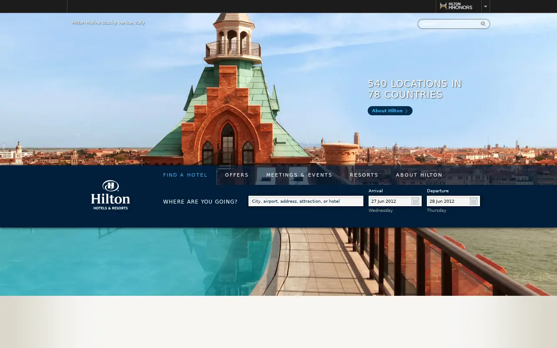
Task: Click the search magnifier icon
Action: click(x=483, y=24)
